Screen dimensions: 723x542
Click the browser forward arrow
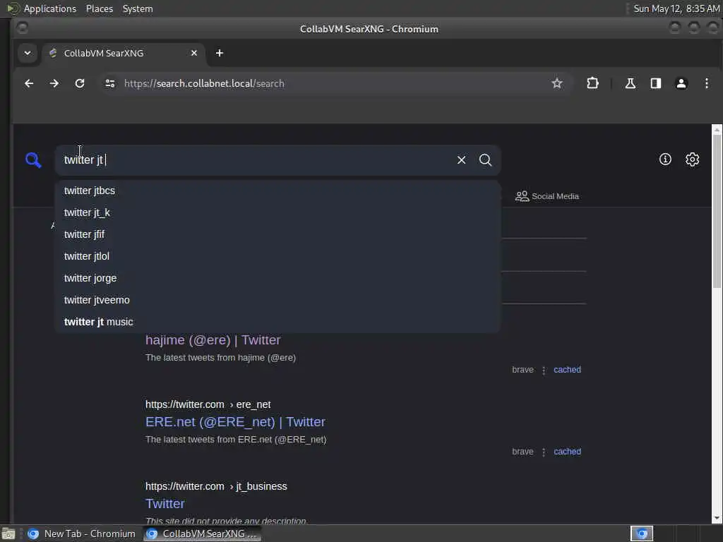click(x=54, y=83)
